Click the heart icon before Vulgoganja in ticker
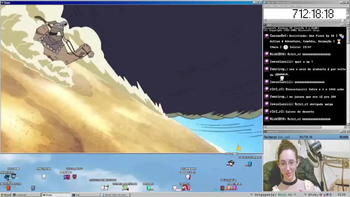The width and height of the screenshot is (350, 197). pos(252,195)
